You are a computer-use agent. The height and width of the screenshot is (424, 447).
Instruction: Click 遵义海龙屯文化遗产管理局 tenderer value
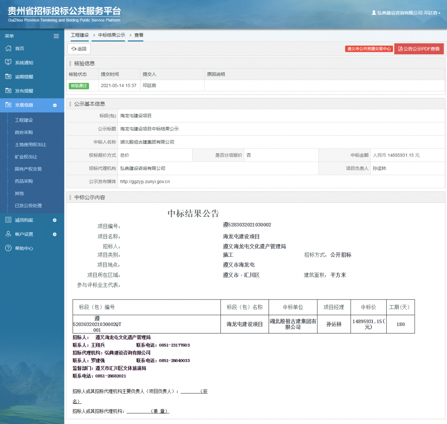[x=254, y=247]
